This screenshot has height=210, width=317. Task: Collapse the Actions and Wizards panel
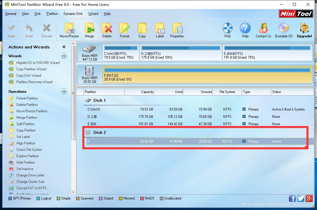pyautogui.click(x=64, y=47)
